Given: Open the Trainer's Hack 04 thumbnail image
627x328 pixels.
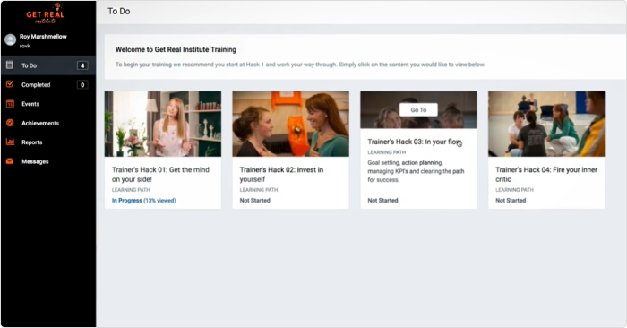Looking at the screenshot, I should [x=546, y=124].
